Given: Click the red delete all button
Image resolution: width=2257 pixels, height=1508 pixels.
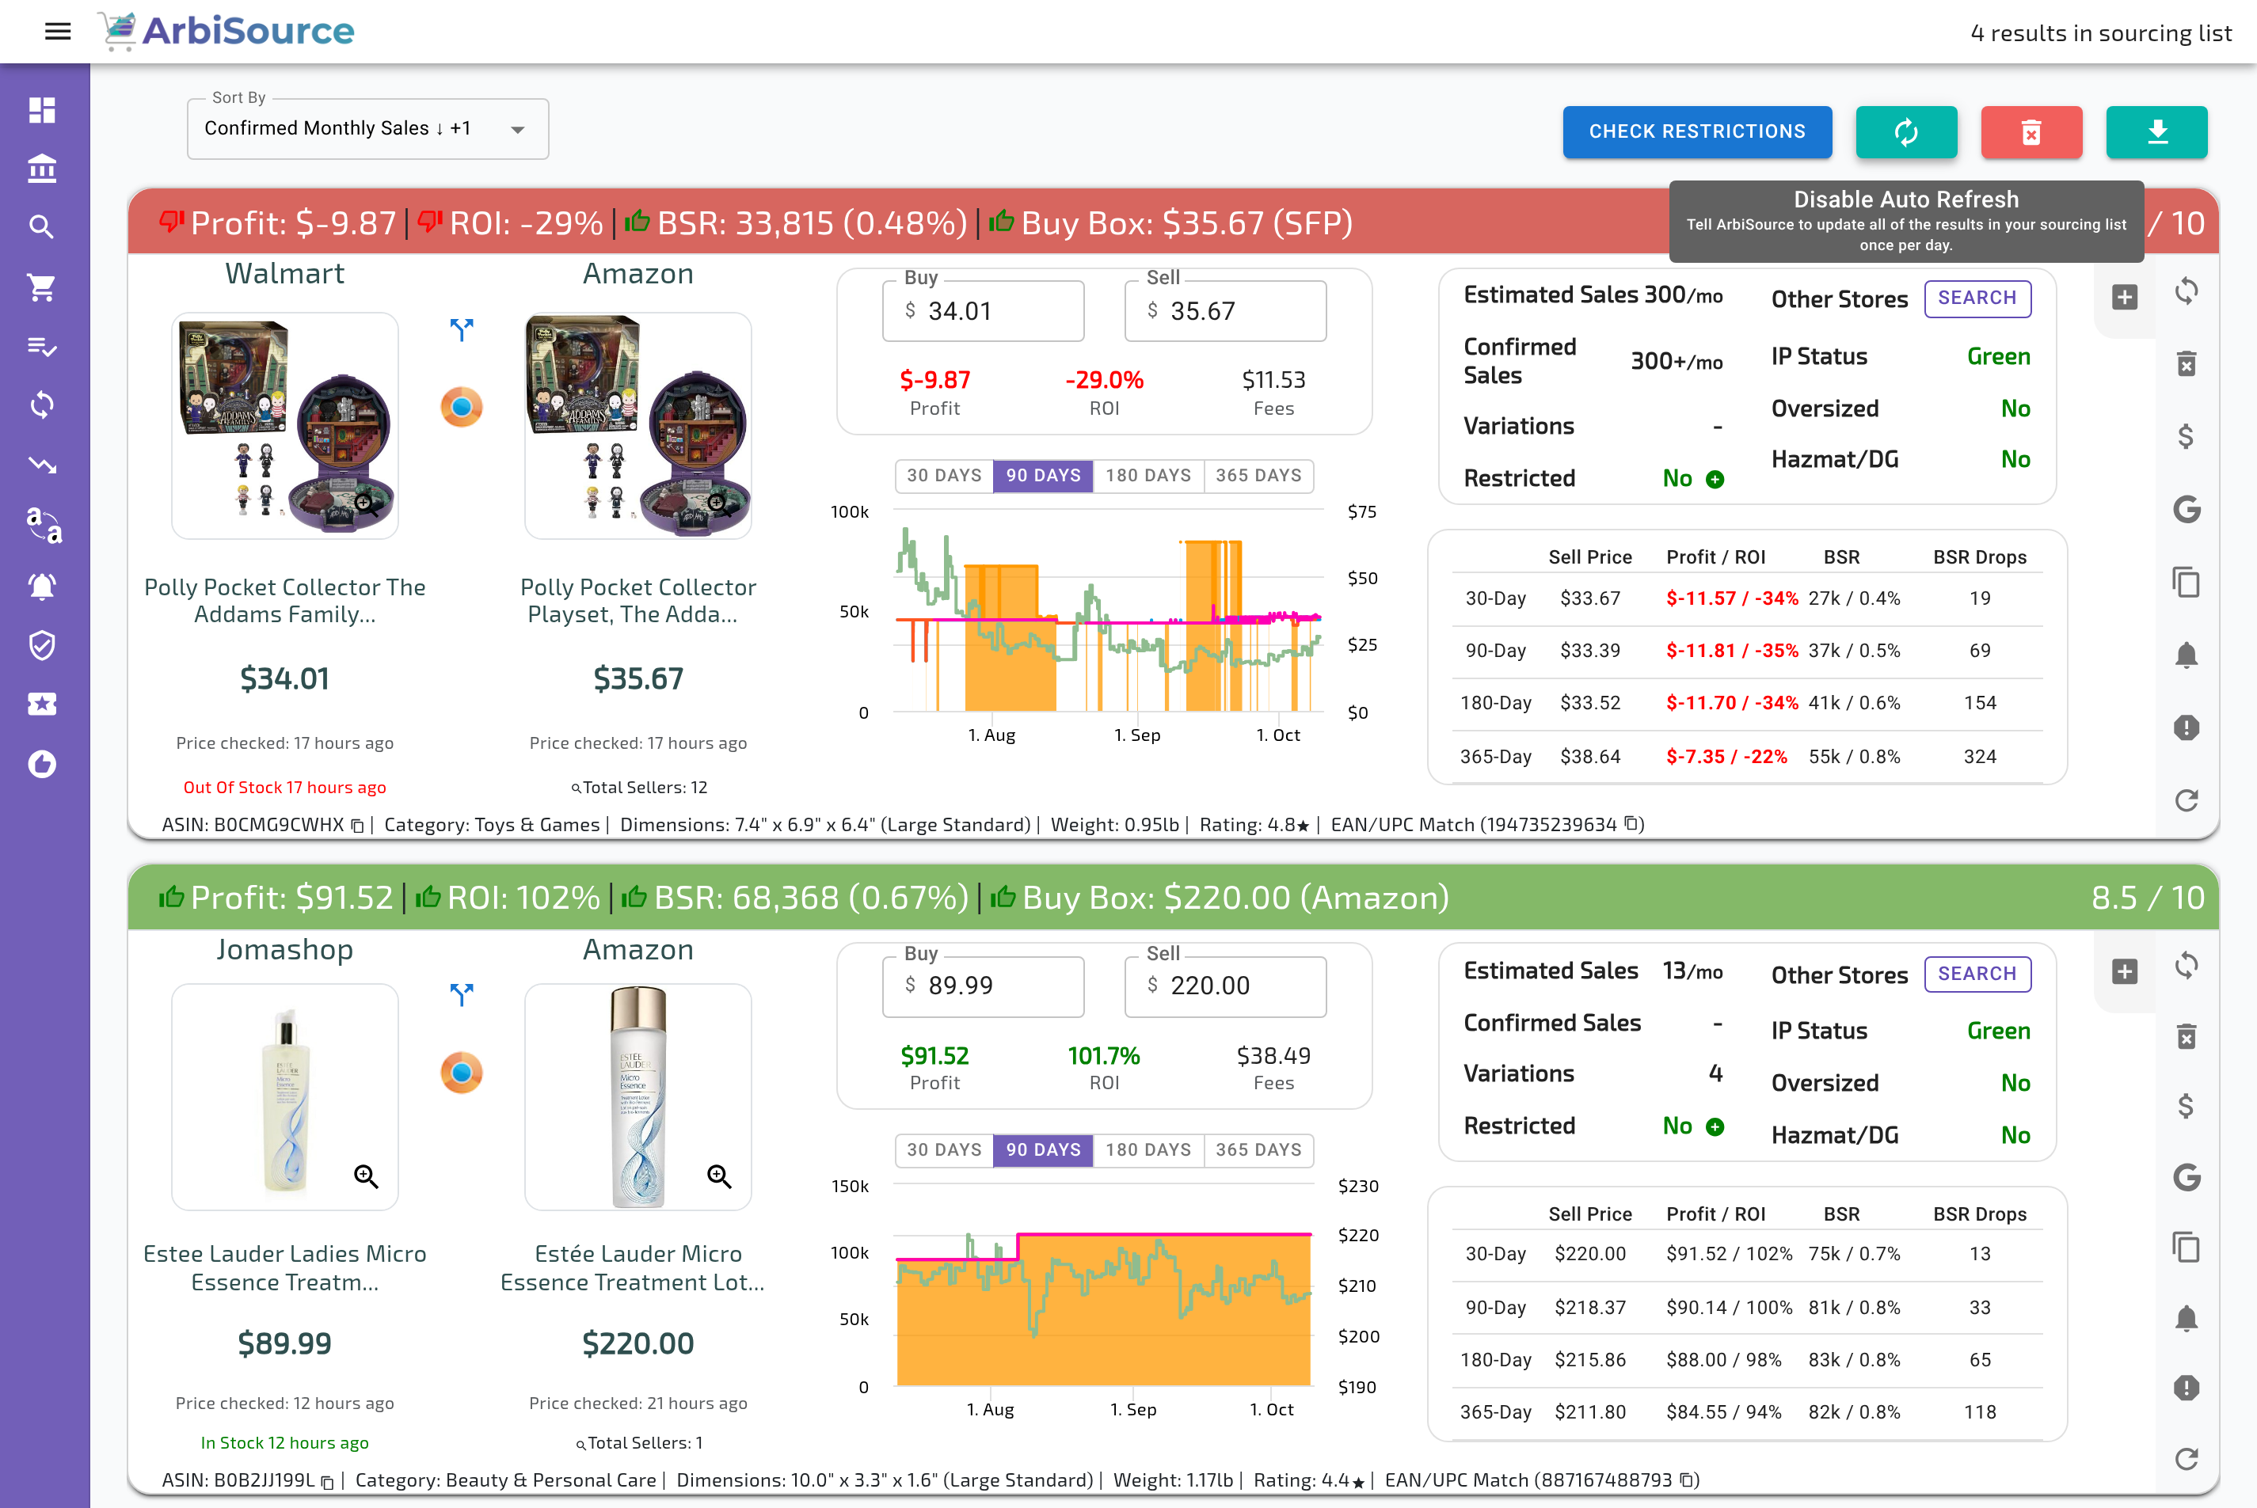Looking at the screenshot, I should pos(2031,131).
